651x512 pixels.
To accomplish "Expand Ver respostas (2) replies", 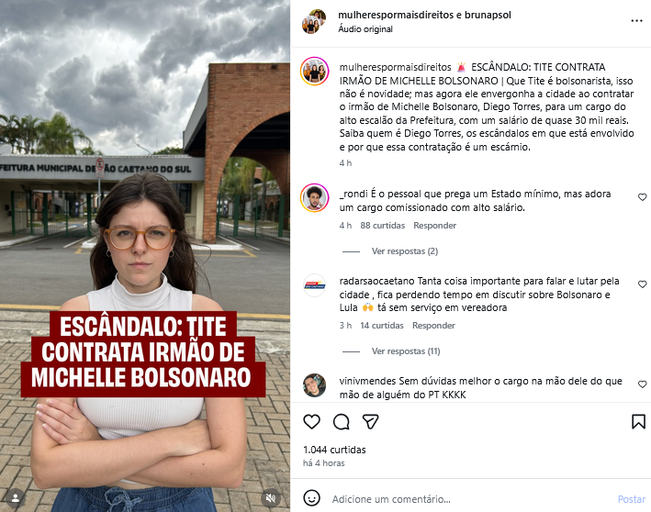I will pyautogui.click(x=405, y=251).
